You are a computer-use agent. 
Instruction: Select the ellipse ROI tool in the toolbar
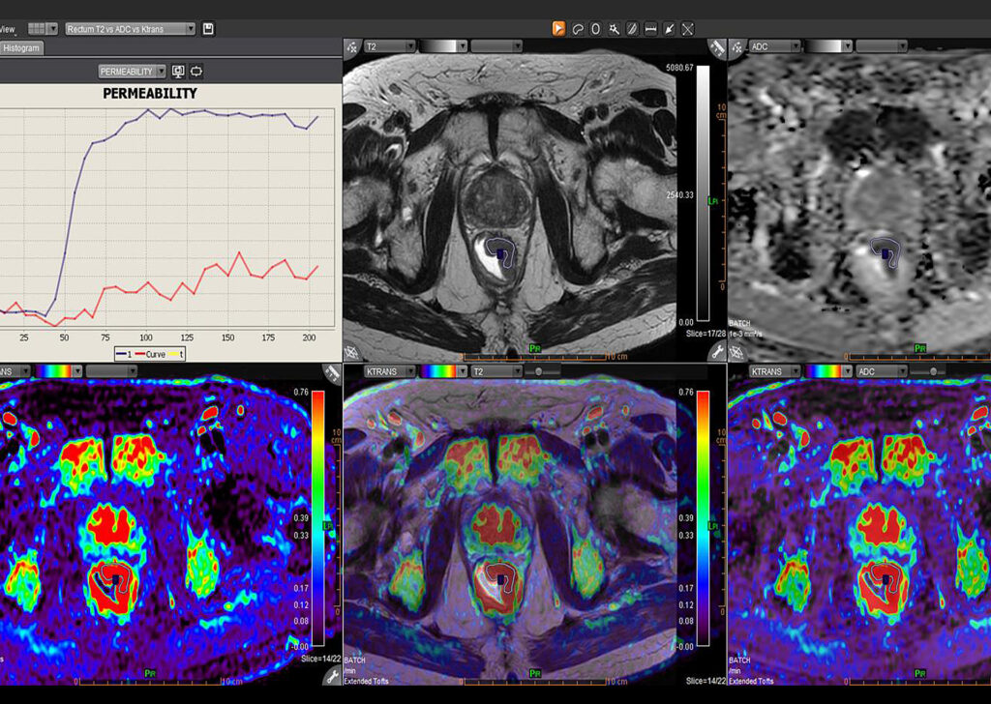pos(594,28)
